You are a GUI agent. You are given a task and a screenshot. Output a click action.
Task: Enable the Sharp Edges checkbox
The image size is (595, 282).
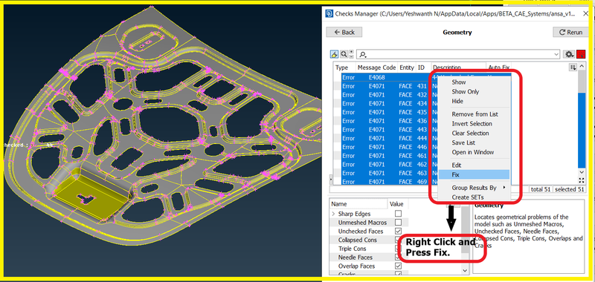(398, 214)
